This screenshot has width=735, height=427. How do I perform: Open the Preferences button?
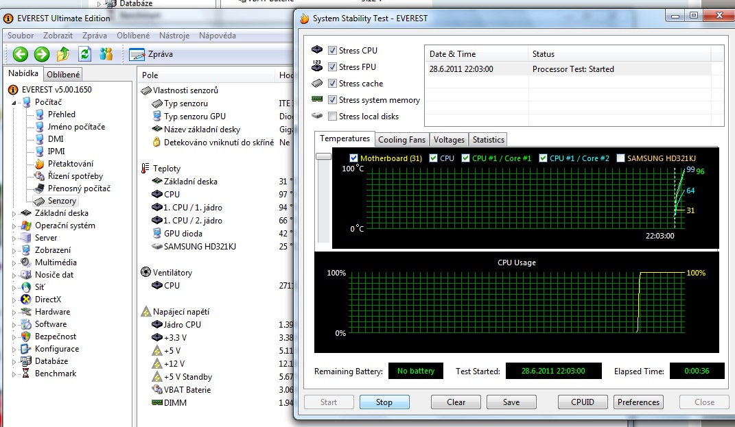[638, 402]
